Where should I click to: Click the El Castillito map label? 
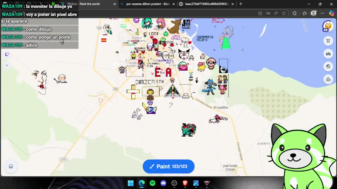click(x=221, y=108)
